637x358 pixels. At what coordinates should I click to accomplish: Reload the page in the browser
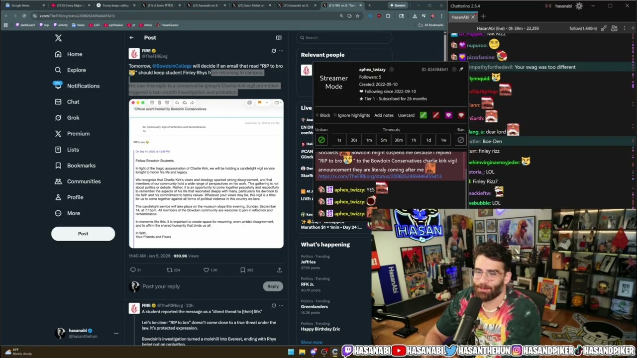point(24,16)
